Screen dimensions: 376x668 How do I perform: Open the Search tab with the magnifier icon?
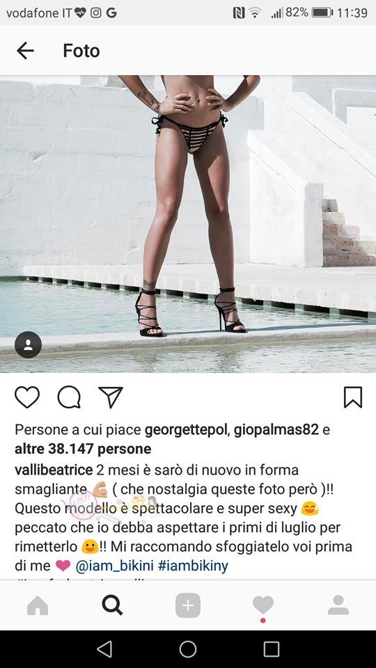113,605
